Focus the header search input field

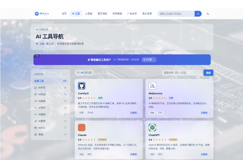[x=176, y=14]
